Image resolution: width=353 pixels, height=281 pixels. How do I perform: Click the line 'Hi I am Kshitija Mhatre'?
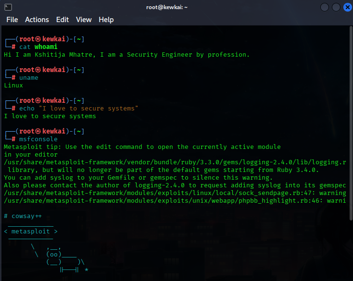[x=127, y=55]
